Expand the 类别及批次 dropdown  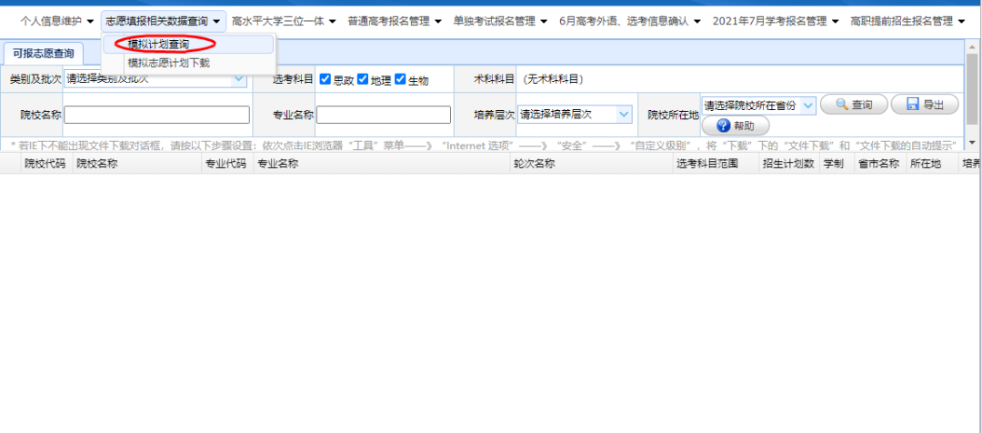pyautogui.click(x=238, y=79)
